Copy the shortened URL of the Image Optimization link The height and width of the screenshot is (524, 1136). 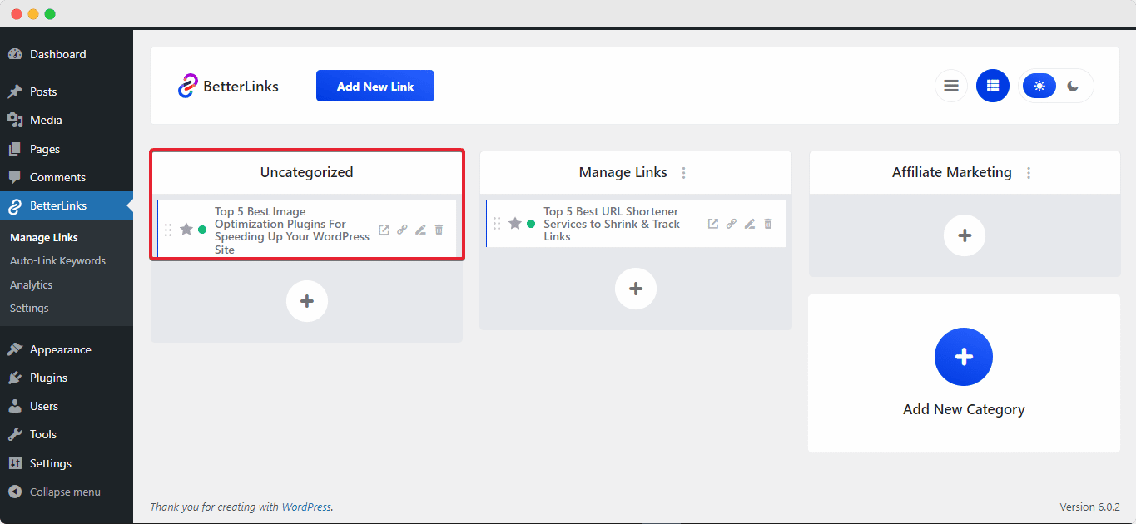point(402,230)
